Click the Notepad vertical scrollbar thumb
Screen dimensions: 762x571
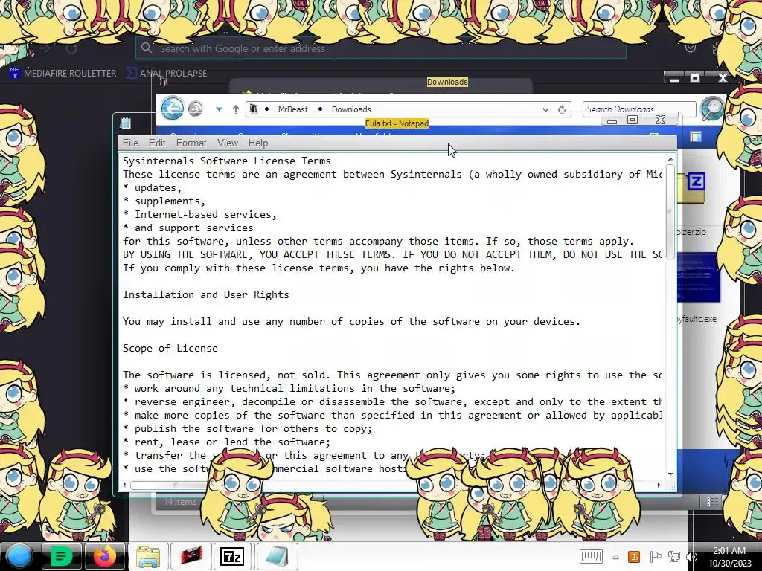point(670,212)
